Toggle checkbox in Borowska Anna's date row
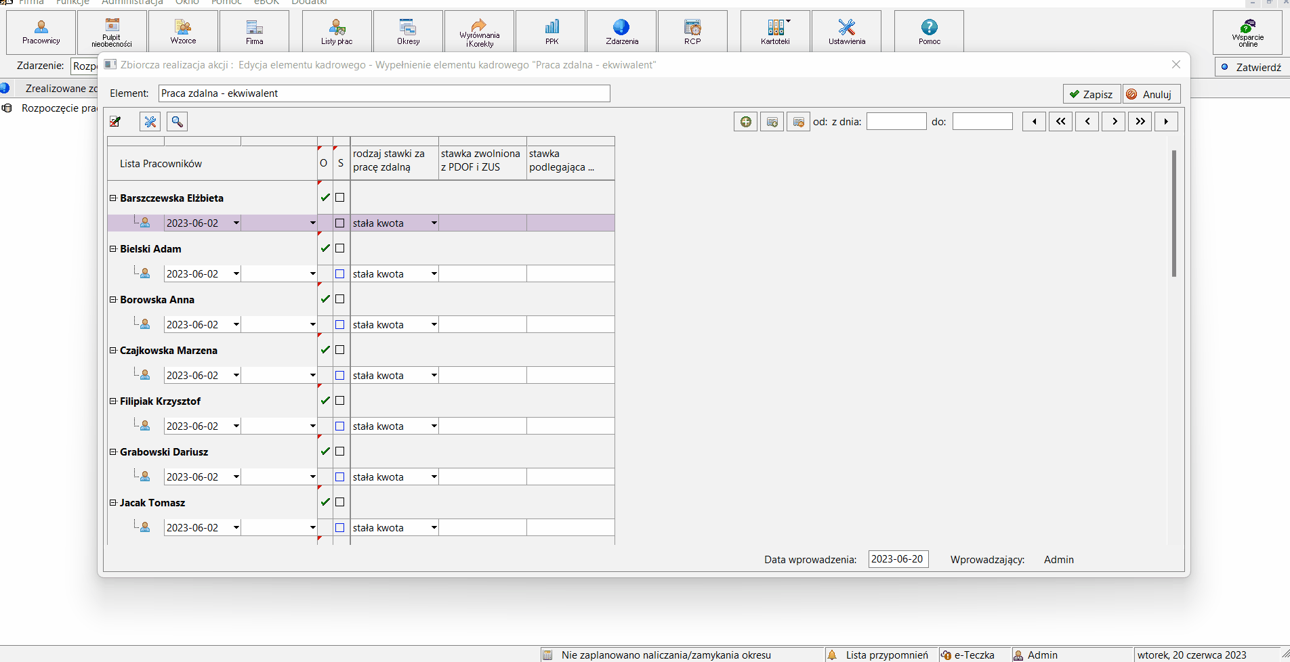The image size is (1290, 662). pyautogui.click(x=340, y=325)
